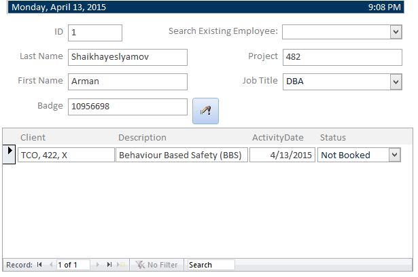418x277 pixels.
Task: Click the record navigation Search box
Action: point(211,265)
